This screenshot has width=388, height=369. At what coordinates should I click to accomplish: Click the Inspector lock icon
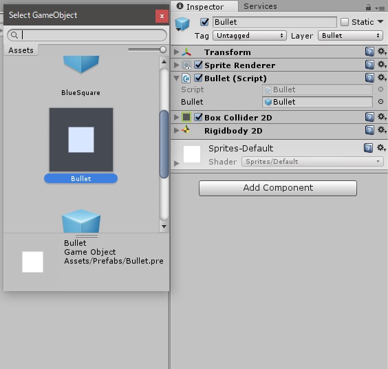[368, 8]
